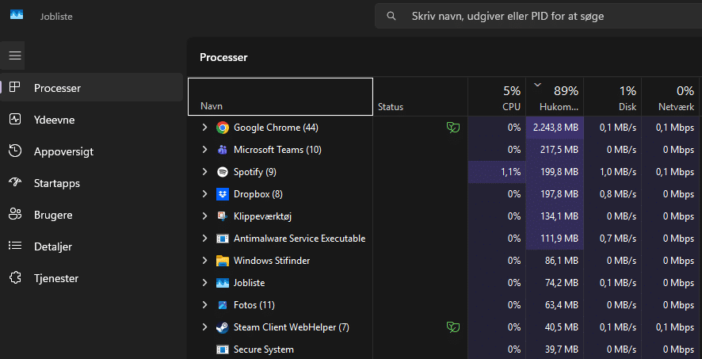Click the Ydeevne performance icon
The width and height of the screenshot is (702, 359).
pos(15,119)
